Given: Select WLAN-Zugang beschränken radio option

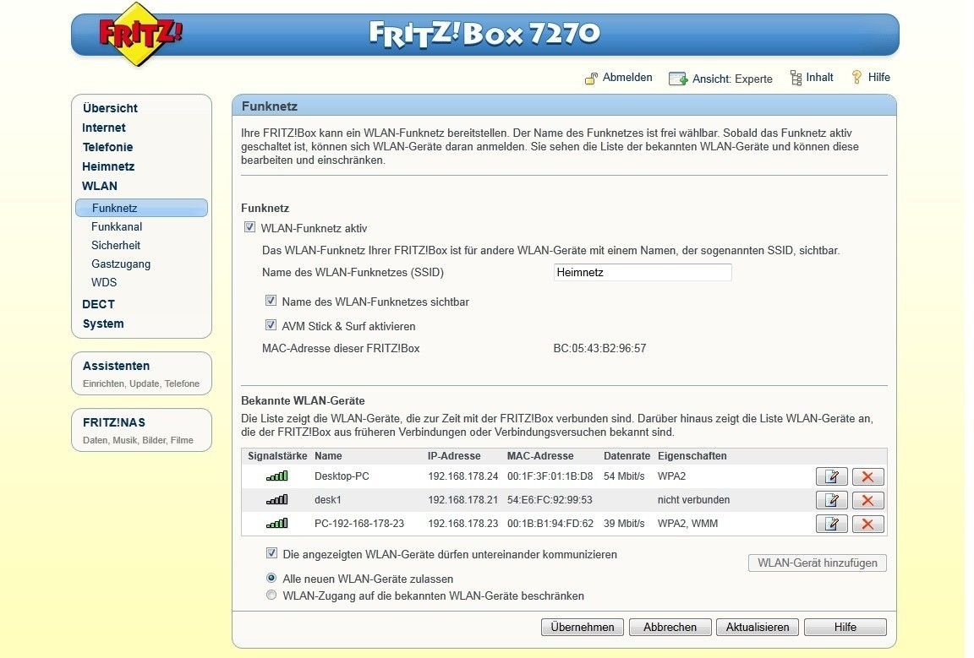Looking at the screenshot, I should (x=271, y=595).
